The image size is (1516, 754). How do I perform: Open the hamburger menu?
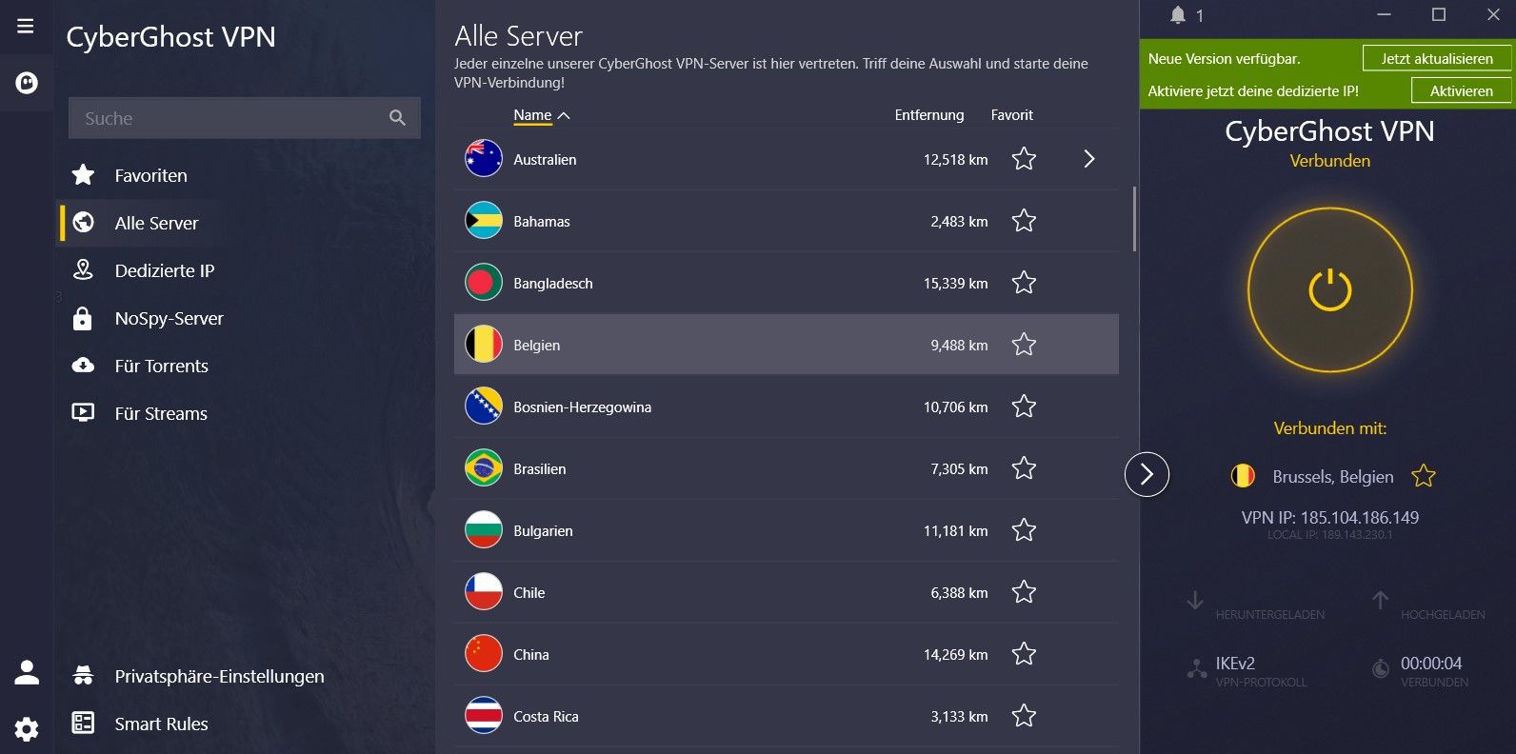[26, 26]
